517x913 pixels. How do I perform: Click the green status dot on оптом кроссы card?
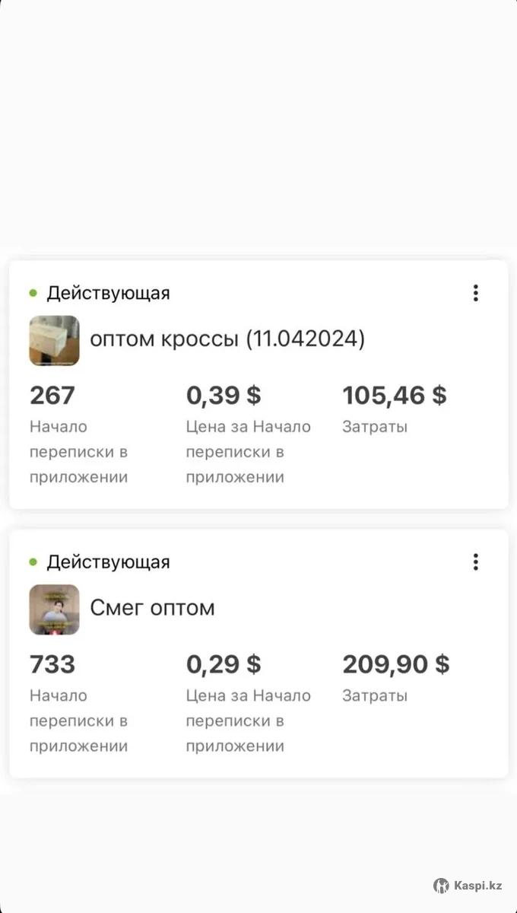[33, 293]
